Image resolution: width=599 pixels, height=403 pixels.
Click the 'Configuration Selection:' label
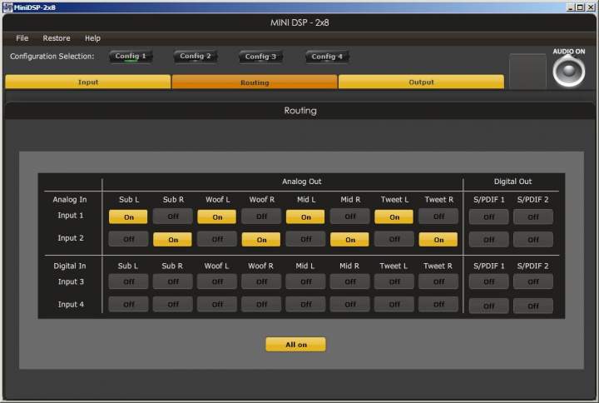click(x=52, y=57)
